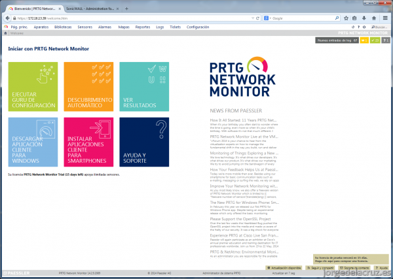Click the Welcome breadcrumb text
The image size is (393, 279).
point(17,33)
